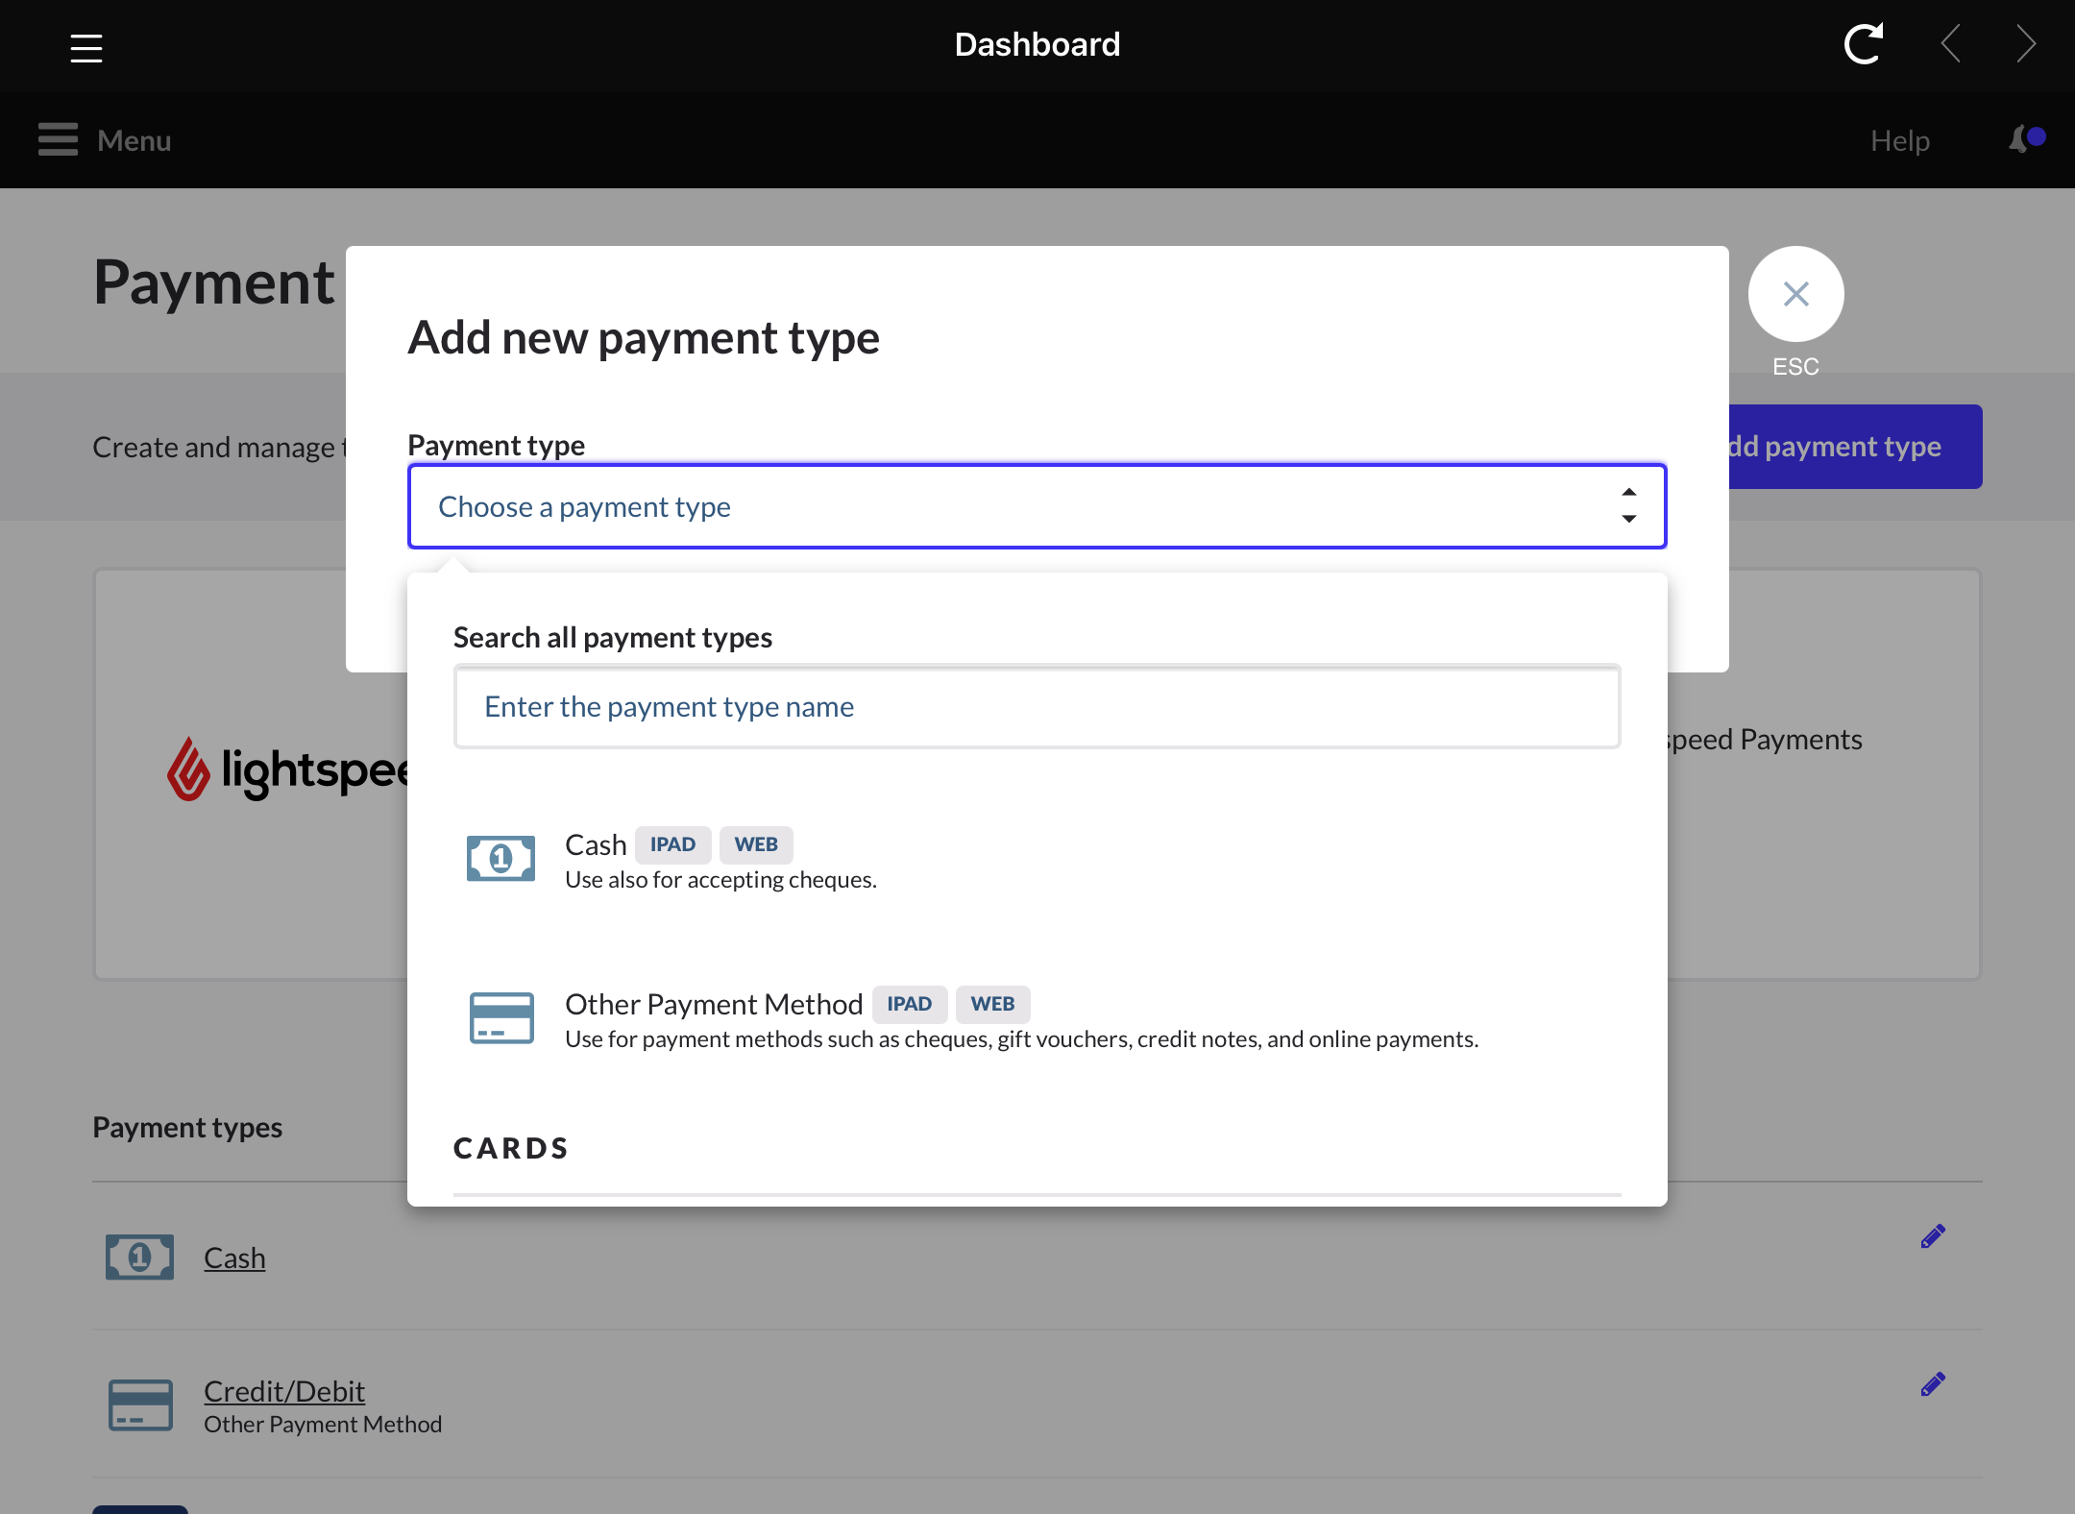Click 'Other Payment Method' subtitle under Credit/Debit
The width and height of the screenshot is (2075, 1514).
pos(323,1425)
